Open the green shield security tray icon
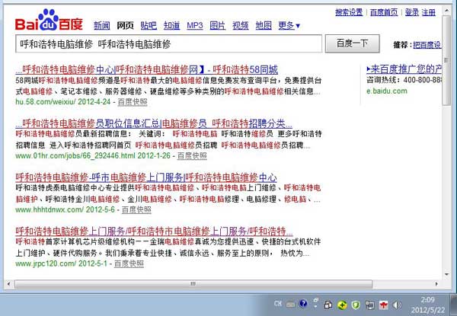 tap(356, 305)
